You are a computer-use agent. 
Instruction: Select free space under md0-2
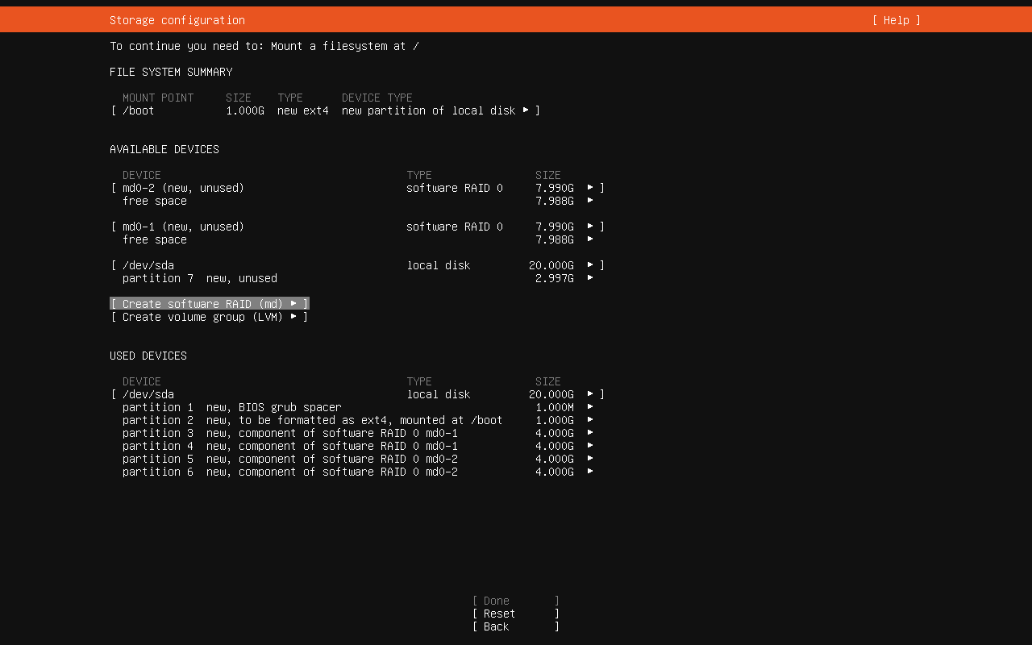pos(357,201)
